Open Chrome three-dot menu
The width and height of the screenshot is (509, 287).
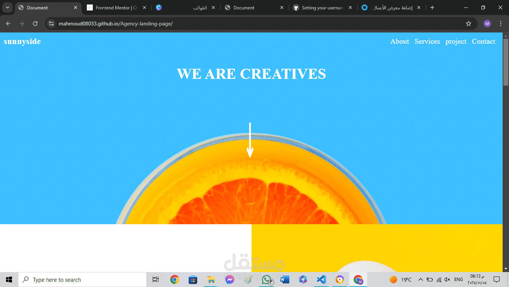(x=501, y=24)
